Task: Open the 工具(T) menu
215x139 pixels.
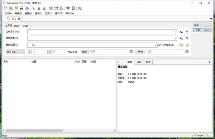Action: pos(49,14)
